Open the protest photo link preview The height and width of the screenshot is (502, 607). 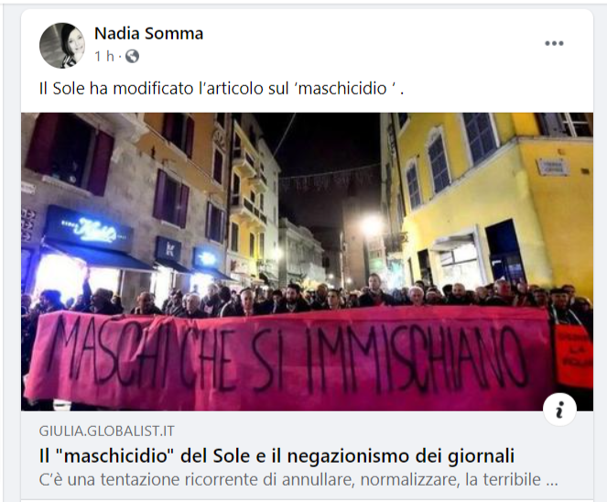click(307, 261)
